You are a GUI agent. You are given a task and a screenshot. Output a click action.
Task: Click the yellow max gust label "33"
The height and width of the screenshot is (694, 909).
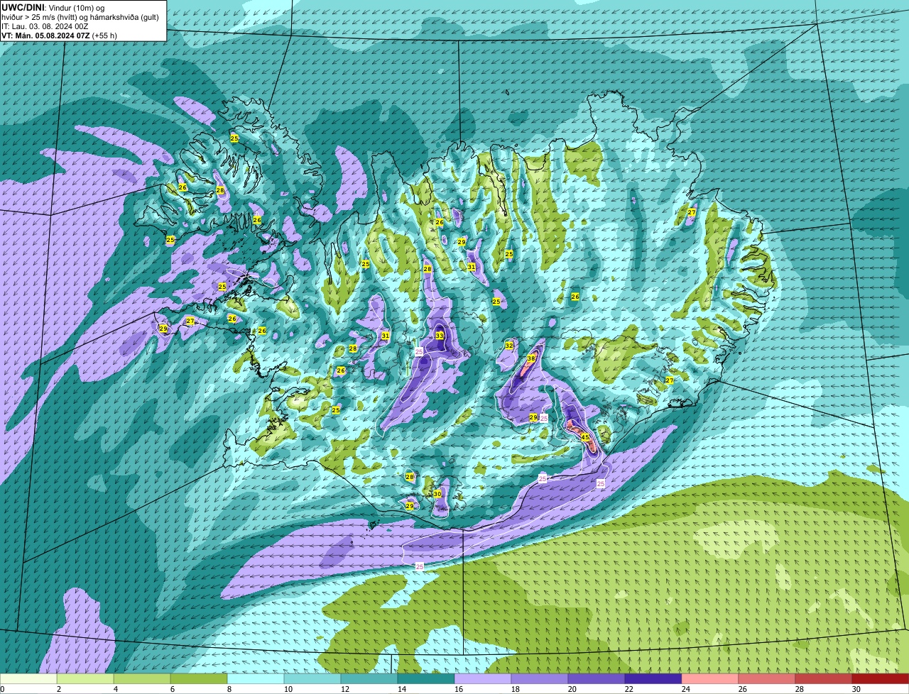tap(440, 336)
